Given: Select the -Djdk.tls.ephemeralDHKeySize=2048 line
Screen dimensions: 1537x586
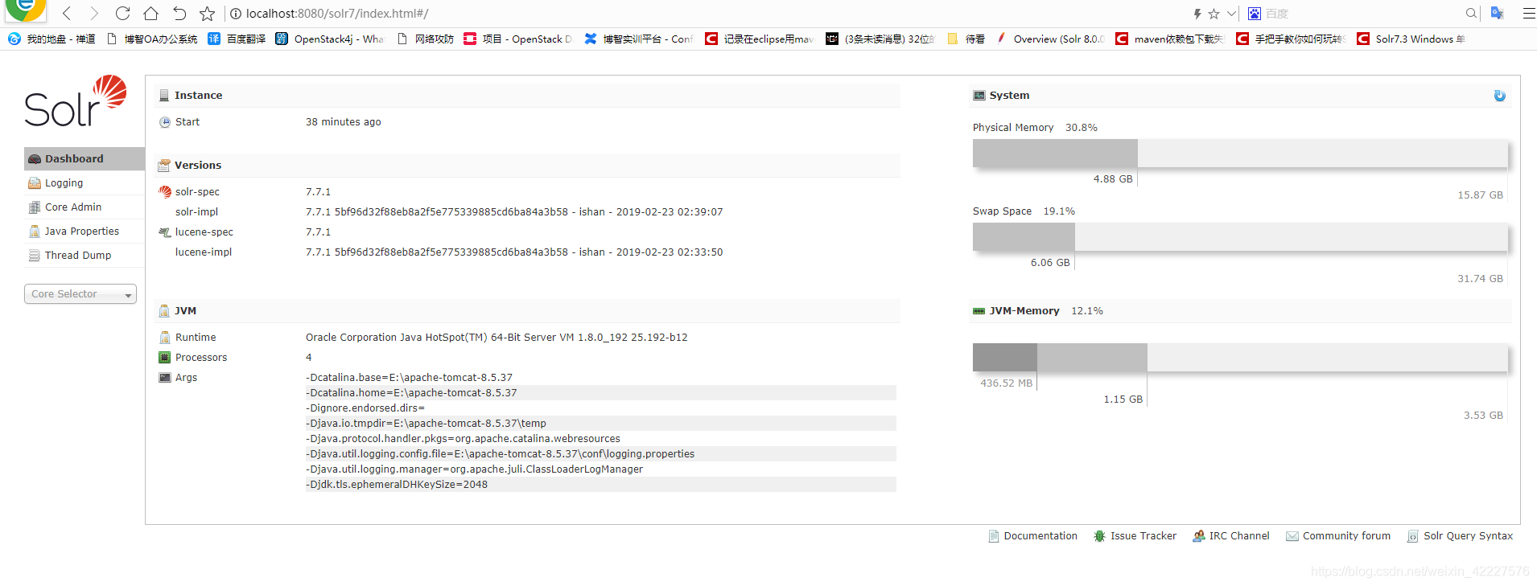Looking at the screenshot, I should [x=600, y=485].
